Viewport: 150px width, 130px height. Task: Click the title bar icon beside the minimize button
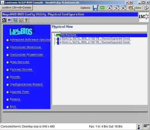(131, 2)
